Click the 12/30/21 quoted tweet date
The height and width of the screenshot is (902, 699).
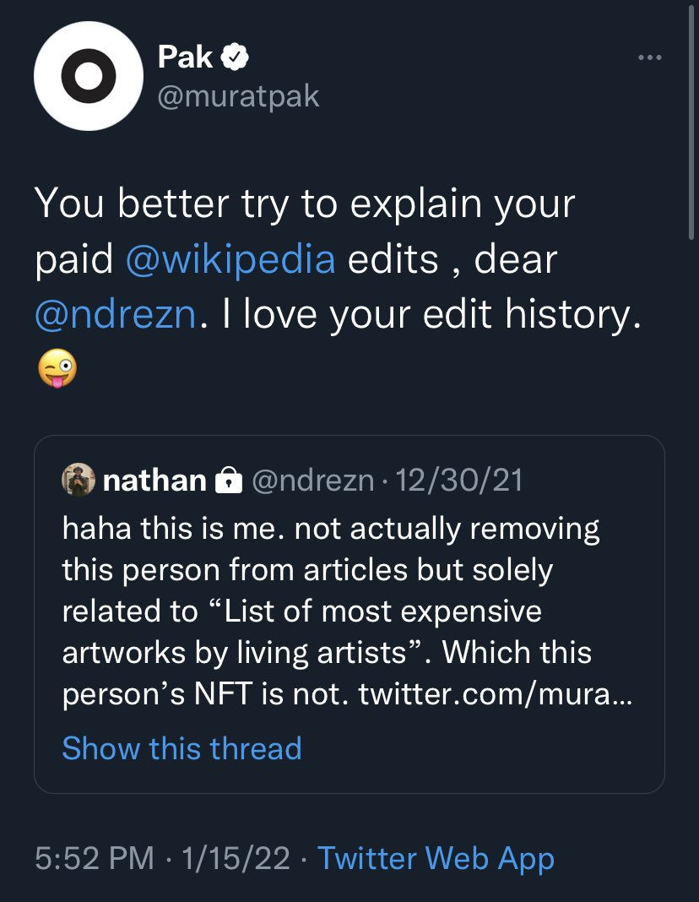click(458, 481)
